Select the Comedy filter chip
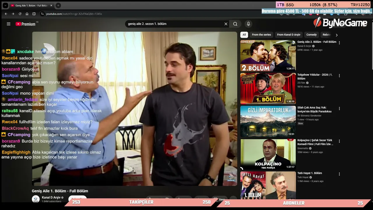The width and height of the screenshot is (373, 210). coord(312,35)
